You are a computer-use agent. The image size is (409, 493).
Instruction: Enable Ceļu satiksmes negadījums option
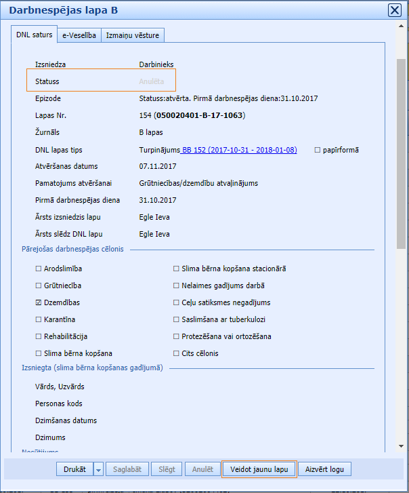tap(176, 303)
